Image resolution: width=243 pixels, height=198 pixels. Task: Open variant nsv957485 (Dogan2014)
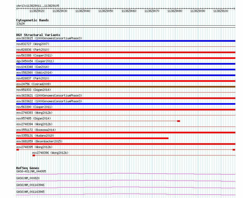(x=34, y=118)
